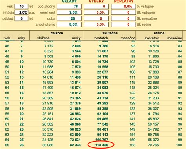
Task: Click the inflácia field showing 2,0%
Action: tap(21, 13)
